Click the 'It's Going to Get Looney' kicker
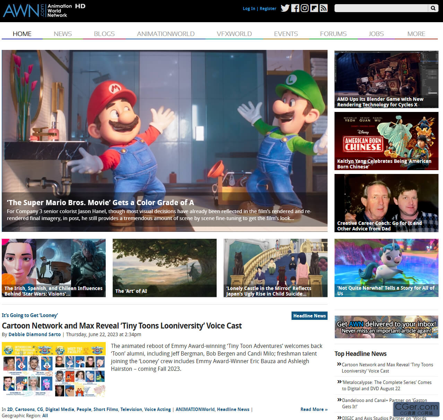 [x=30, y=315]
